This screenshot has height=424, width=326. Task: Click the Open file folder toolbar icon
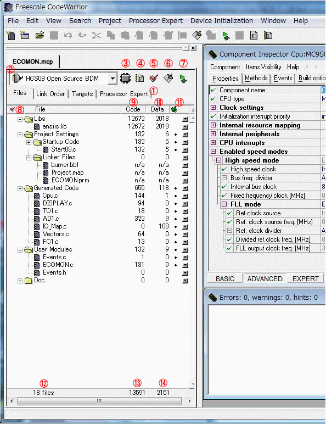[40, 35]
